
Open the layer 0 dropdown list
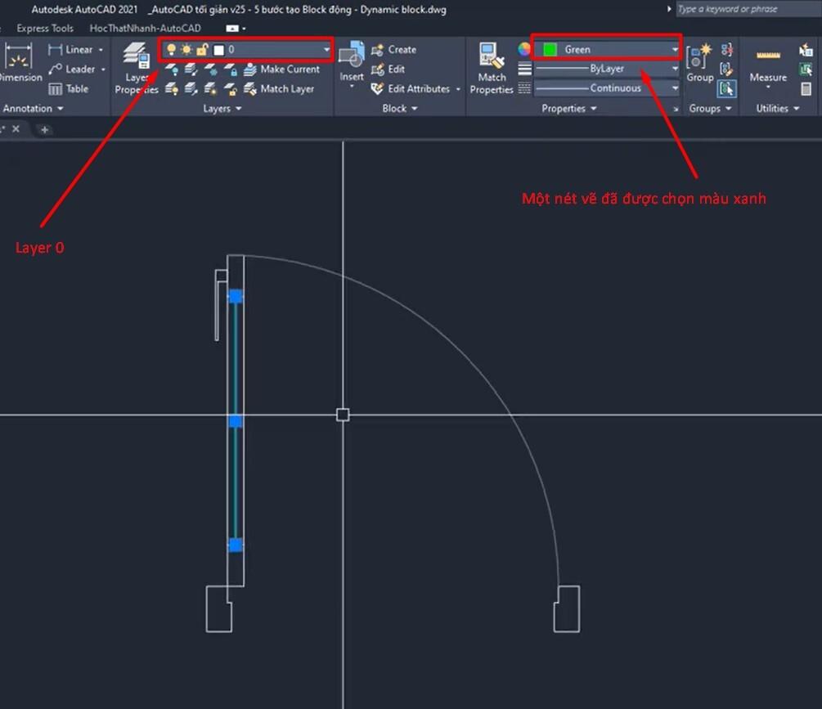point(326,50)
